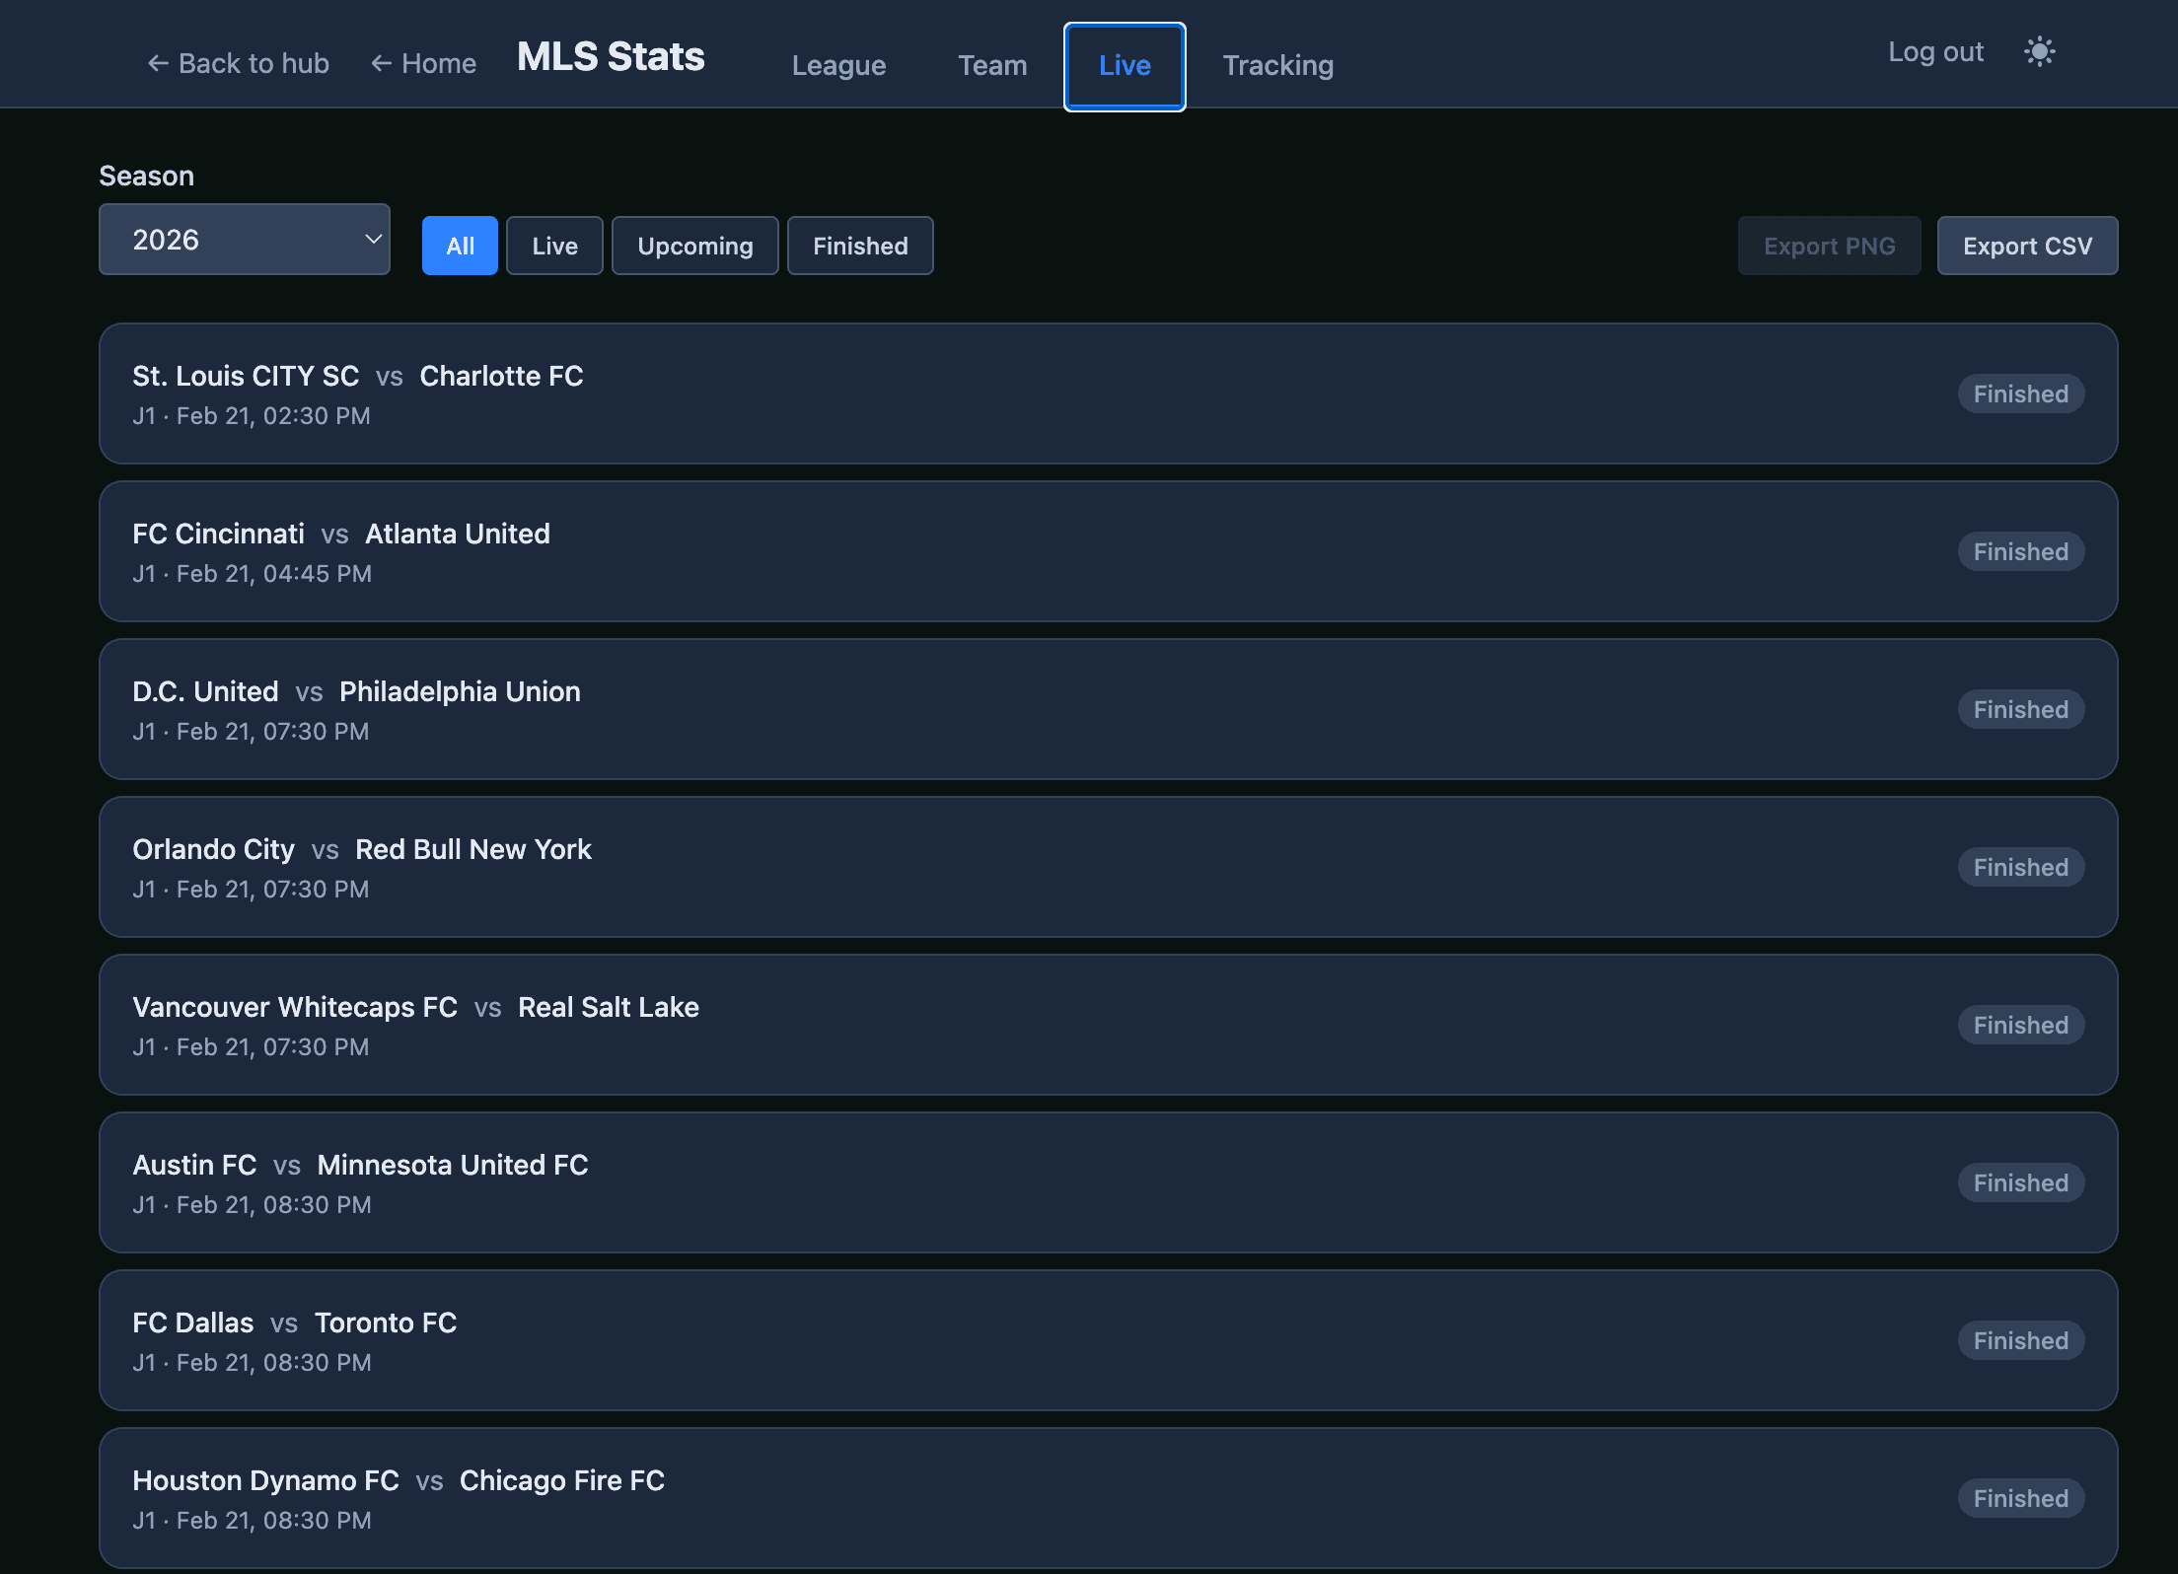
Task: Click Finished badge on Austin FC row
Action: tap(2020, 1182)
